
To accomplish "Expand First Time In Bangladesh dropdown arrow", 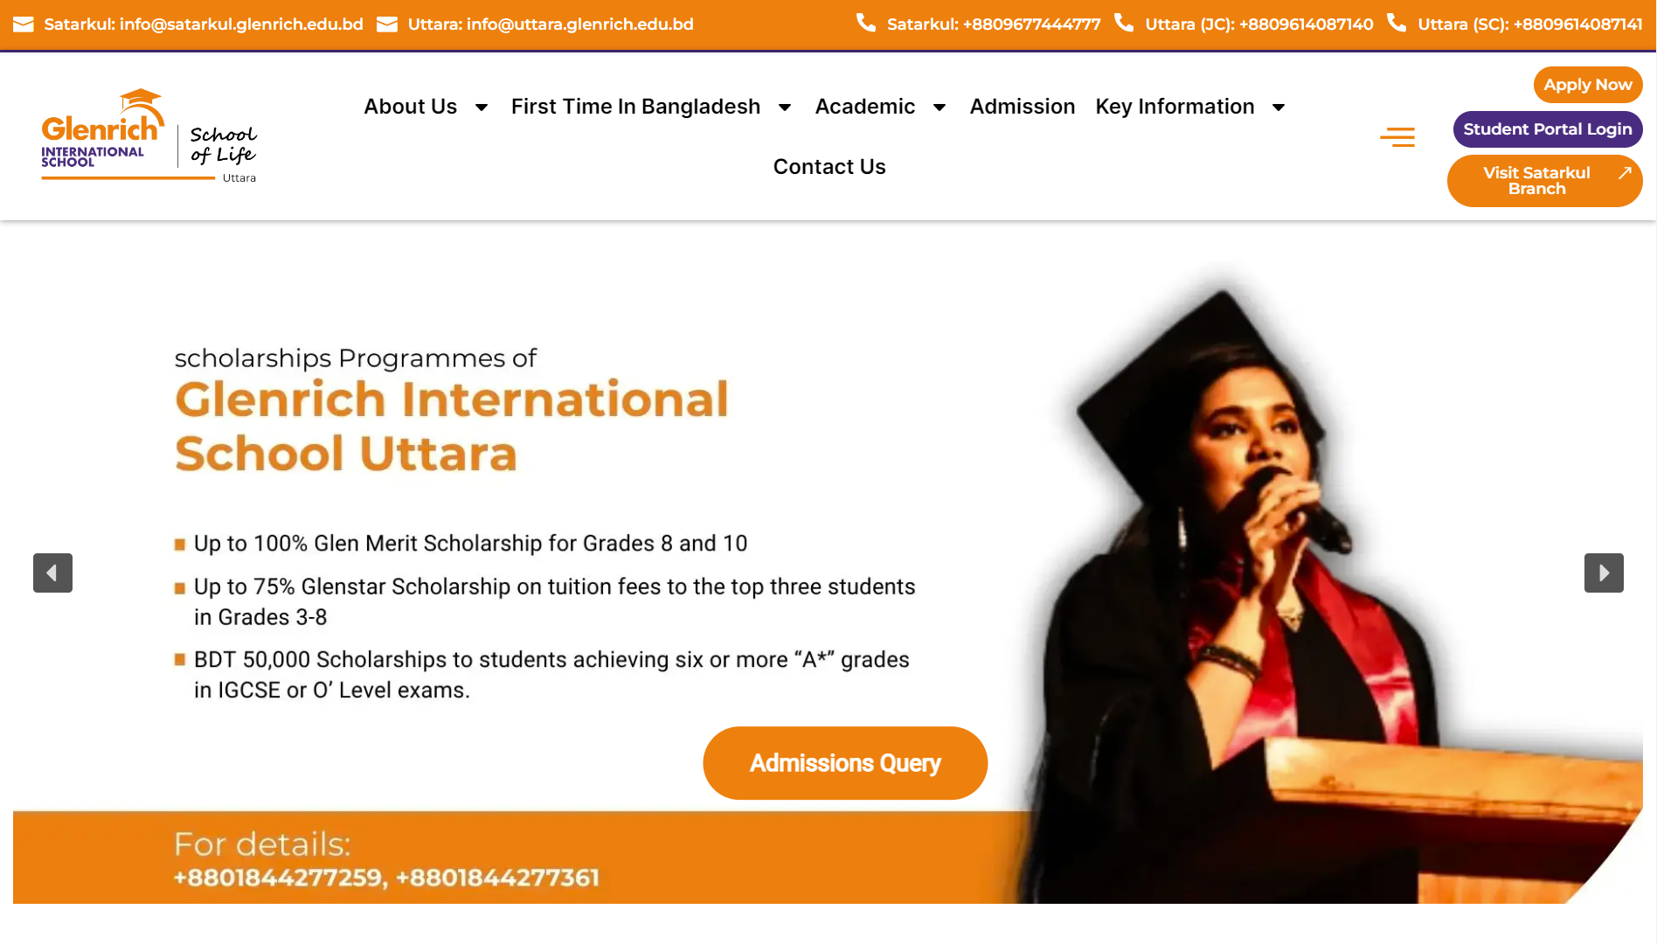I will coord(785,108).
